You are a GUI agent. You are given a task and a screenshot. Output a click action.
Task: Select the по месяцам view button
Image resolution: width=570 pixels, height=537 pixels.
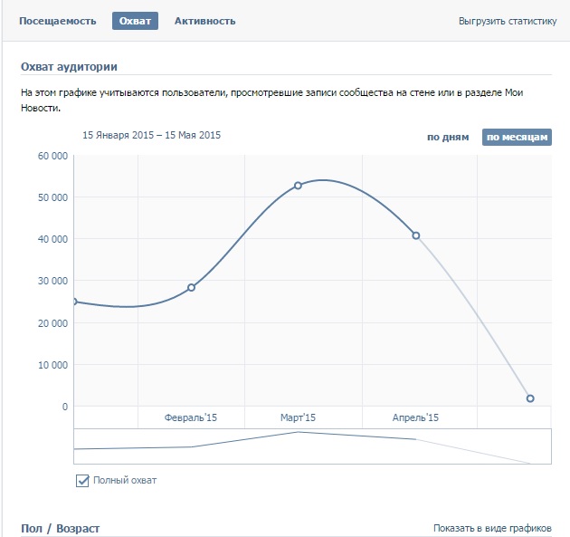pos(517,137)
